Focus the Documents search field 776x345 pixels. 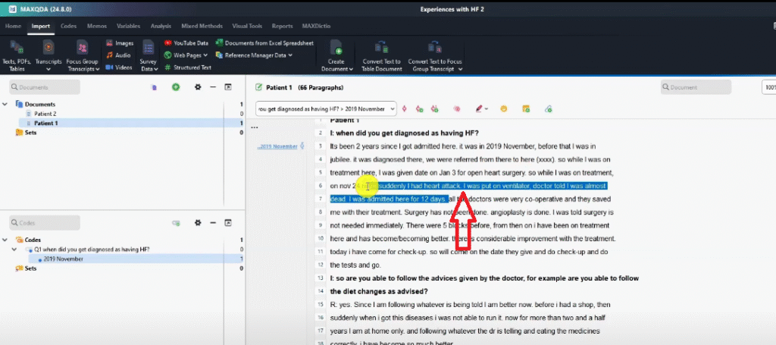click(x=45, y=87)
